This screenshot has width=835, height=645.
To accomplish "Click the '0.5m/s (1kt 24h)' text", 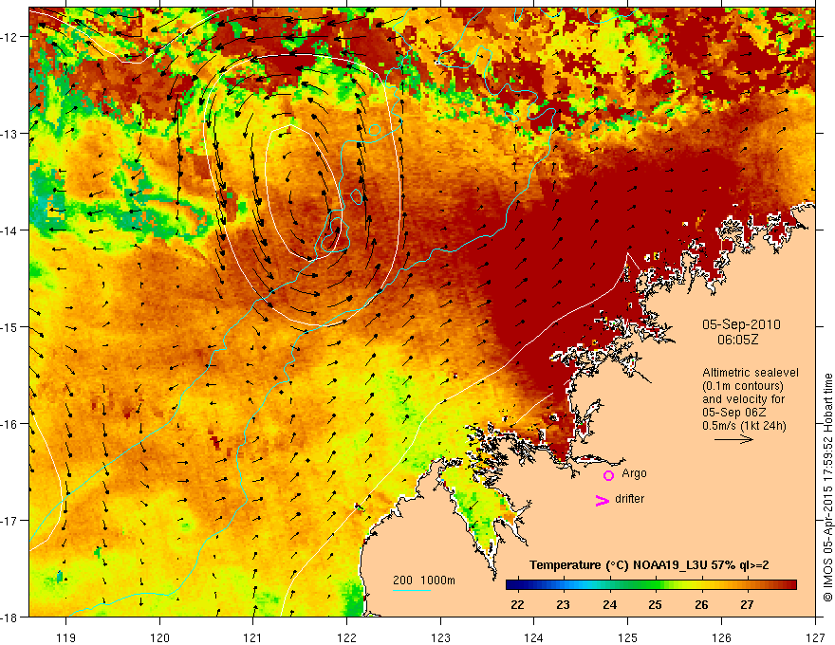I will click(x=744, y=426).
